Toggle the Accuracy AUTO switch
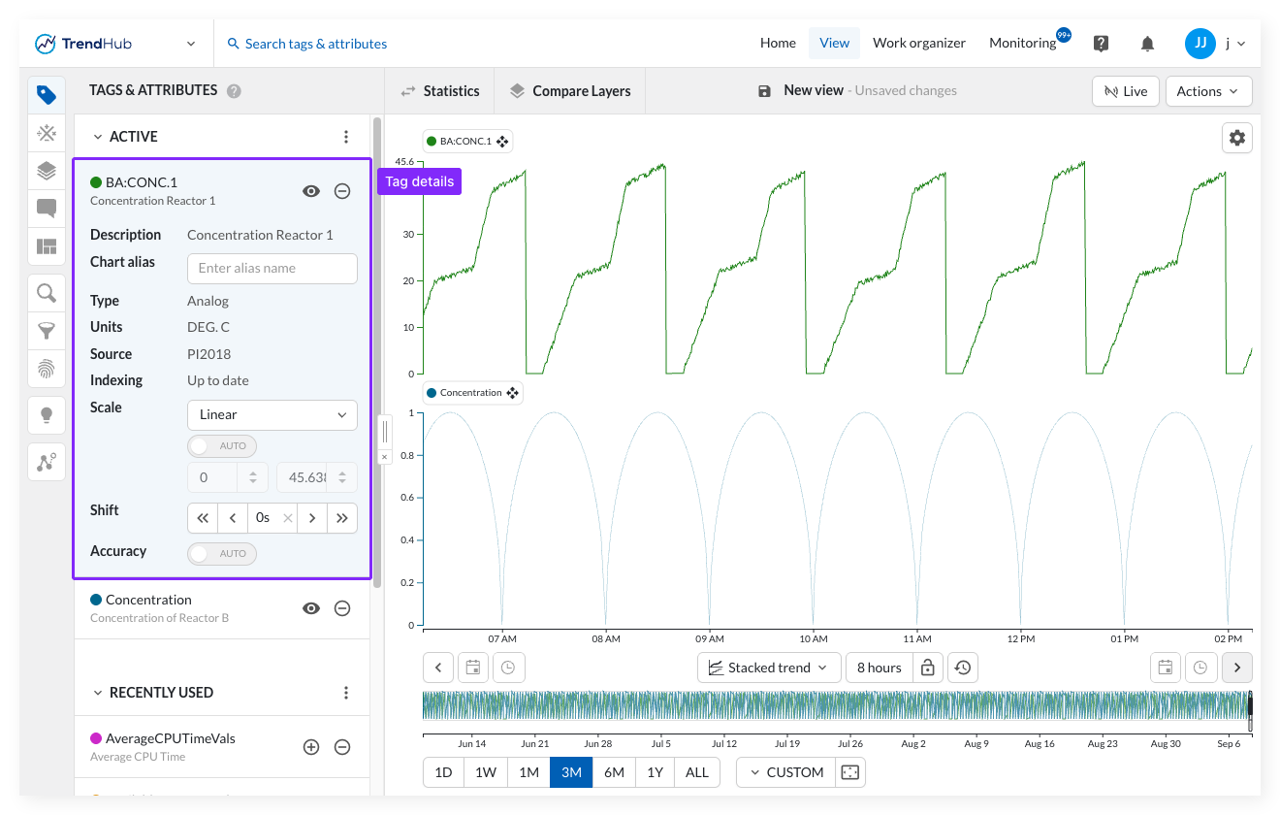The image size is (1280, 815). pos(222,553)
